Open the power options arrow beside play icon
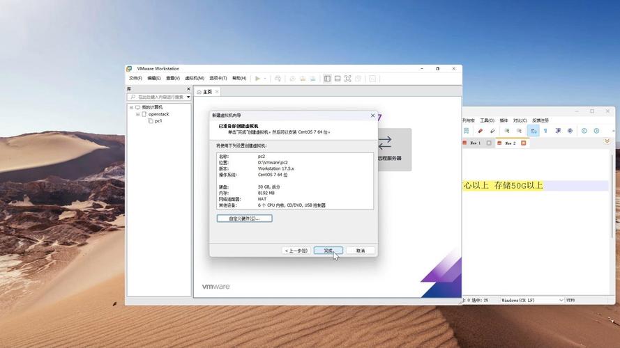This screenshot has height=348, width=620. coord(265,79)
